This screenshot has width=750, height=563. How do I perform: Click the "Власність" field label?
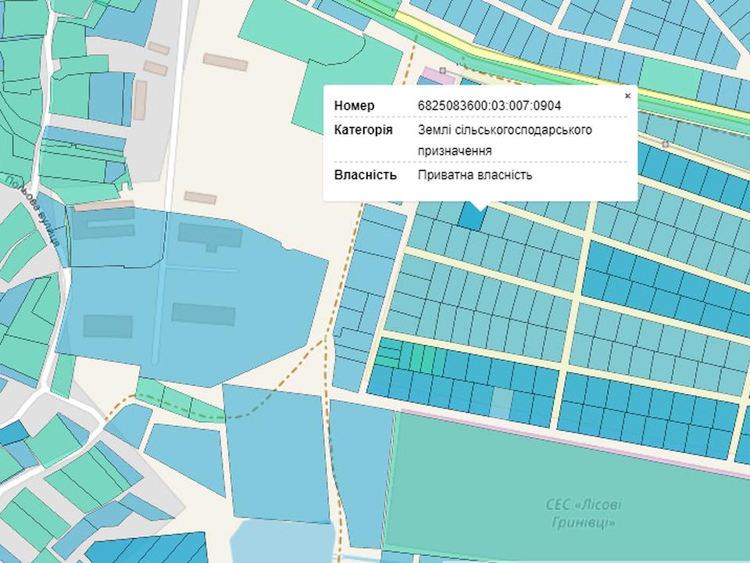pyautogui.click(x=365, y=174)
